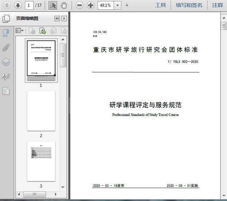Open the 填写和签名 pane
This screenshot has height=201, width=227.
pos(189,5)
